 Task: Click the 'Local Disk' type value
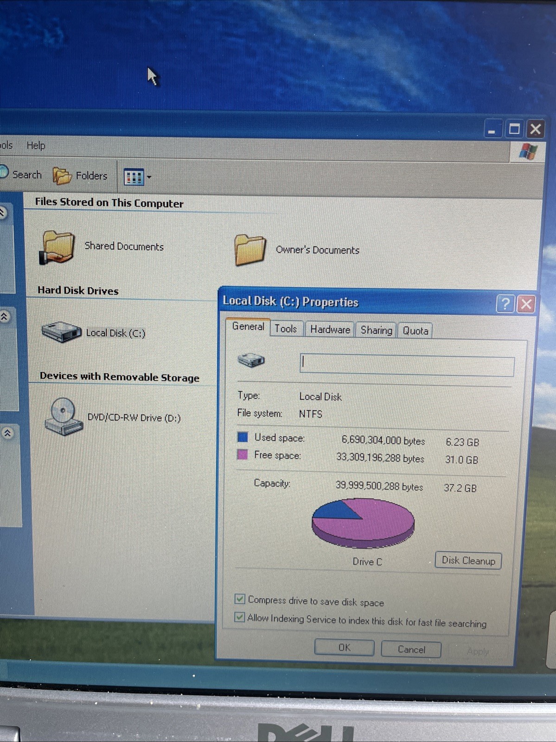(x=320, y=397)
